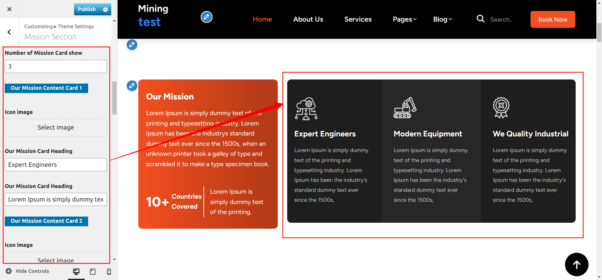Click the search magnifier icon
Viewport: 602px width, 280px height.
click(480, 19)
